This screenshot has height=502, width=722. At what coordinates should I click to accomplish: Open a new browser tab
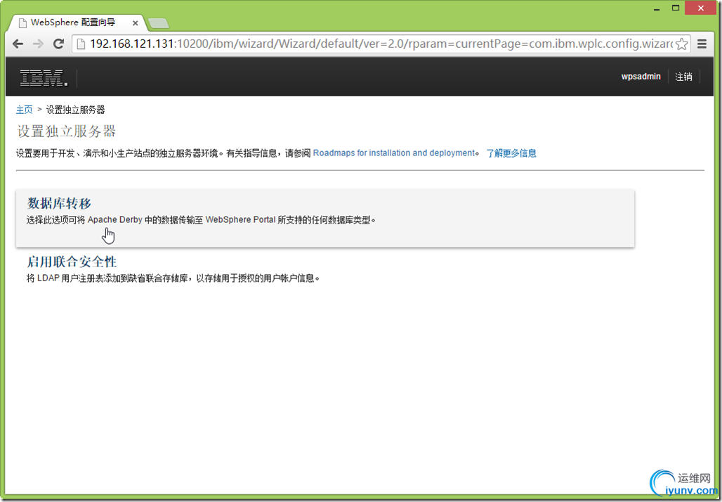[159, 23]
